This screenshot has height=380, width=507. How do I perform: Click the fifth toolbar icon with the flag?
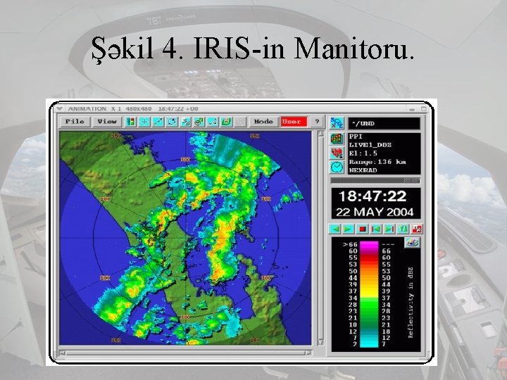pos(185,122)
